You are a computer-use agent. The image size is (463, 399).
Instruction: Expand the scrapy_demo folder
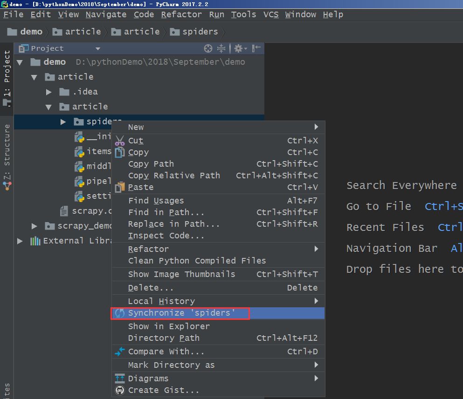pos(34,226)
